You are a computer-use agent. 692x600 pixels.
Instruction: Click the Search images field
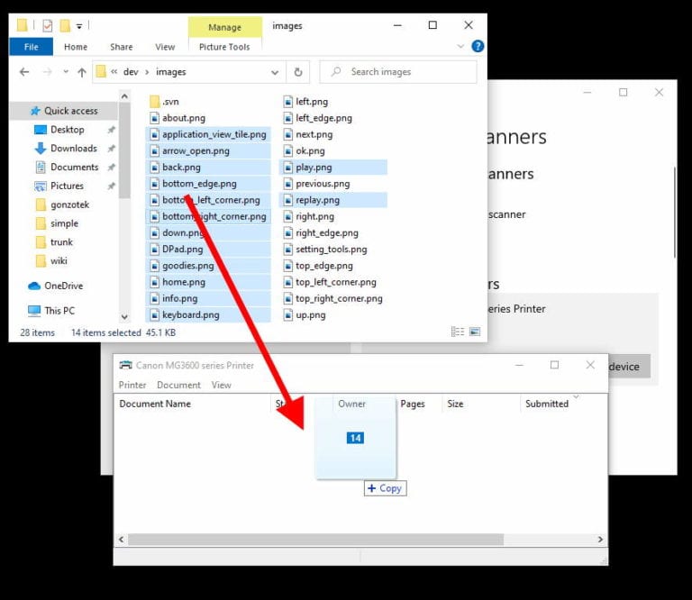[x=398, y=71]
